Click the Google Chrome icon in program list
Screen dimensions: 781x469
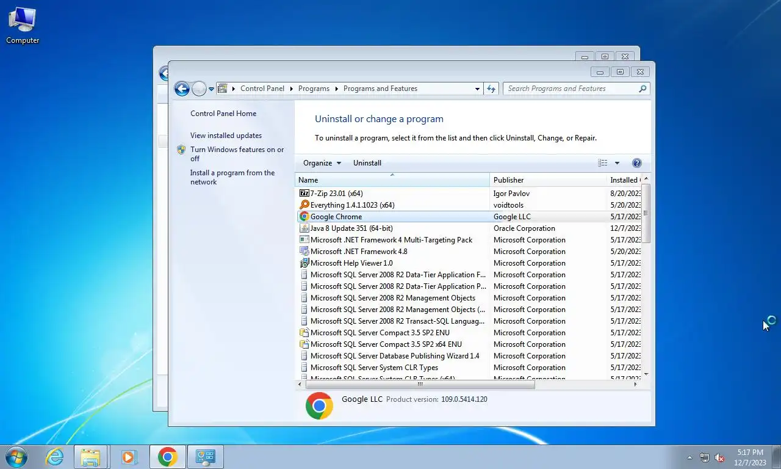click(304, 217)
